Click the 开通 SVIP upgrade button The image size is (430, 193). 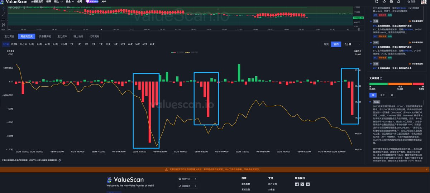pos(92,2)
